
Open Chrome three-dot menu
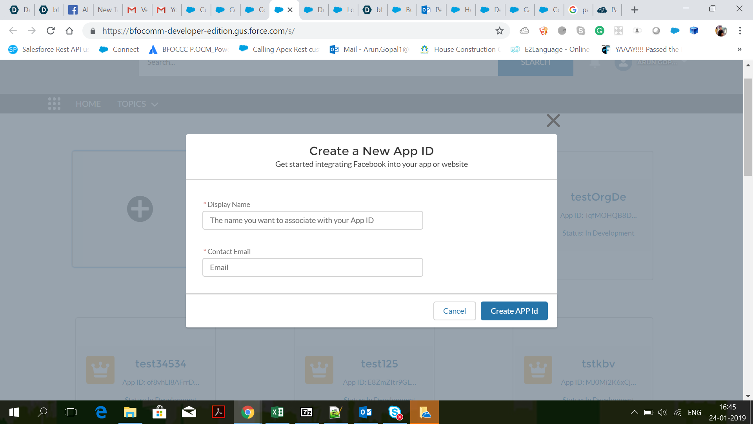tap(740, 31)
